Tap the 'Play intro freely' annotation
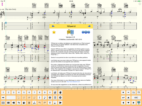142x106 pixels. 11,9
